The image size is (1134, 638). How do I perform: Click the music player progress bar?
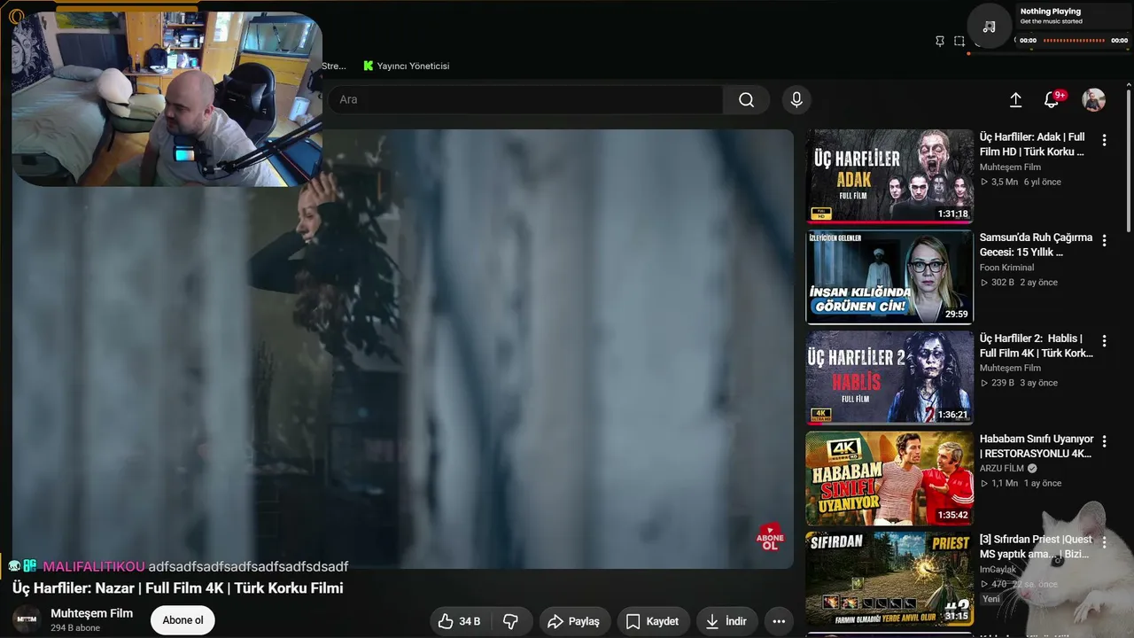(1075, 40)
